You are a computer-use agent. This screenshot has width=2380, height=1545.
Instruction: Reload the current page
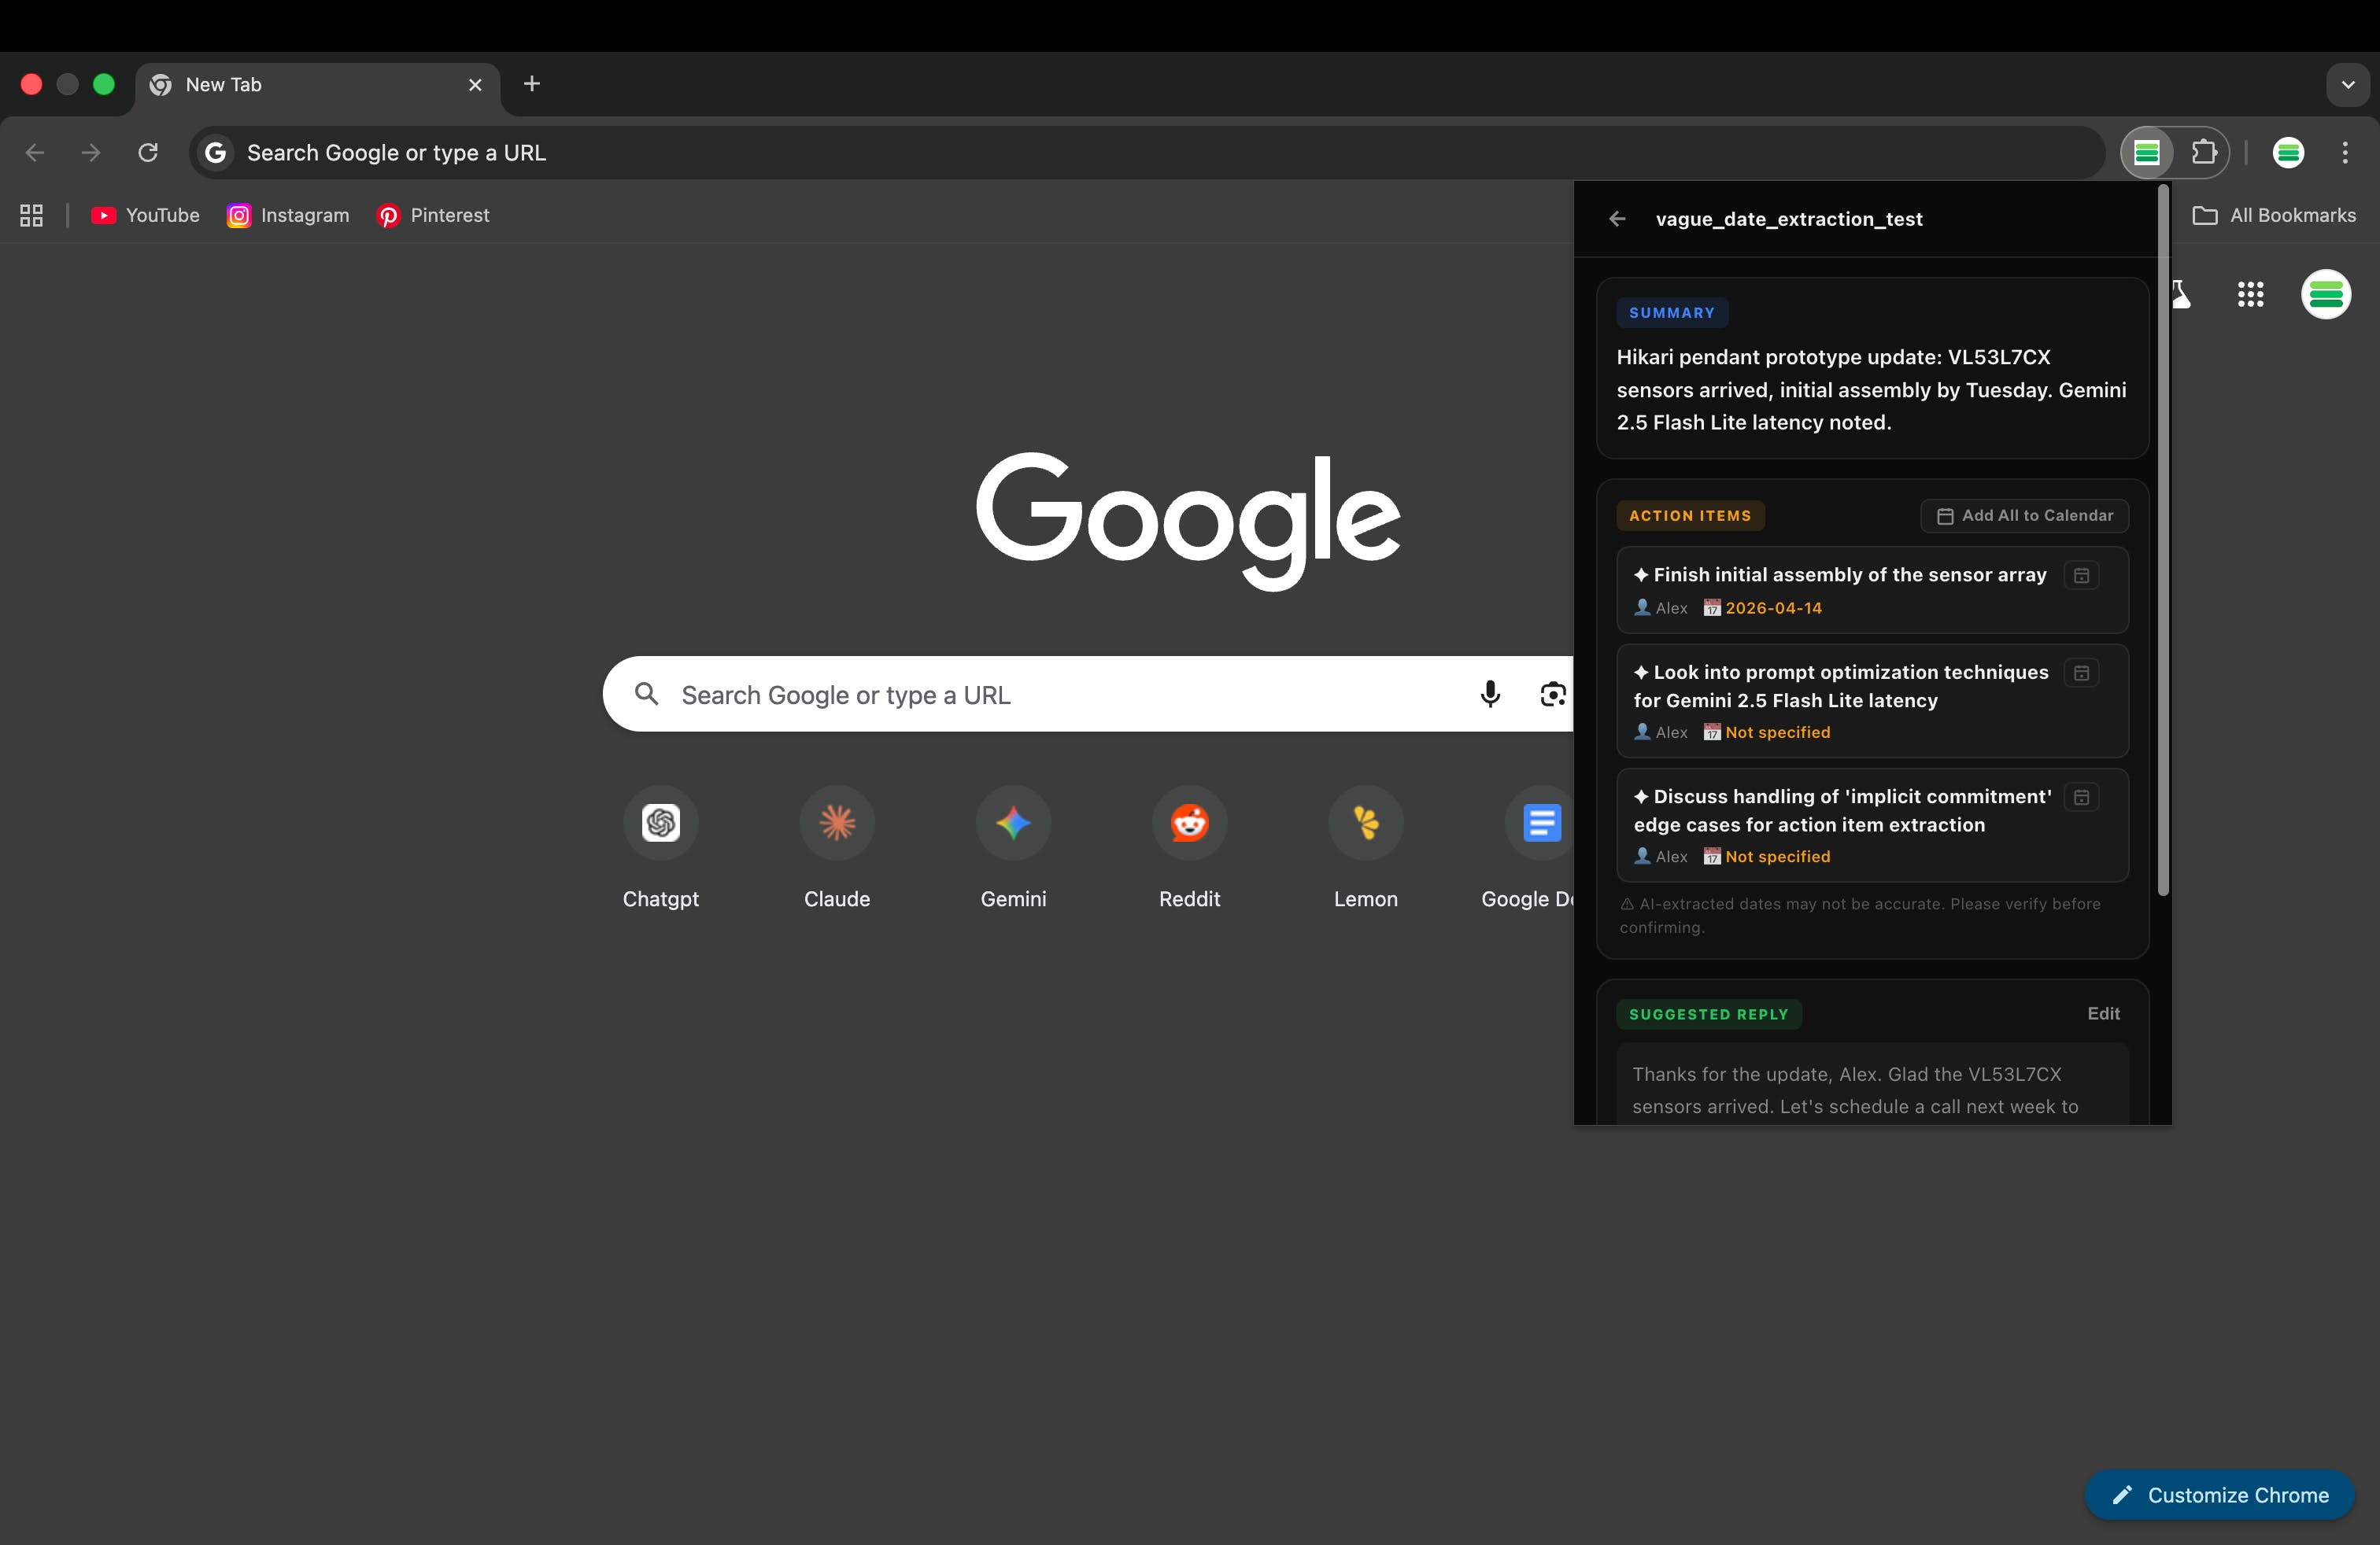(x=148, y=153)
